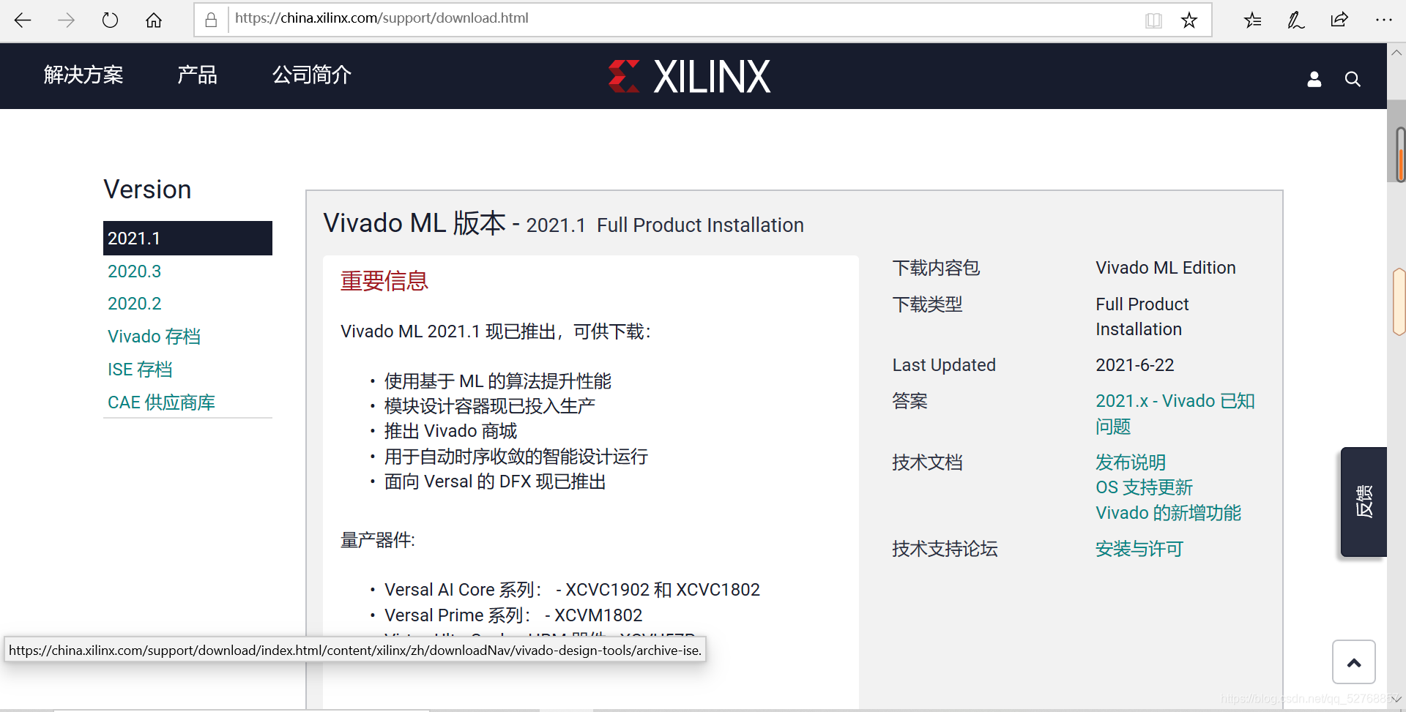Click the Last Updated date 2021-6-22
1406x712 pixels.
[x=1134, y=365]
